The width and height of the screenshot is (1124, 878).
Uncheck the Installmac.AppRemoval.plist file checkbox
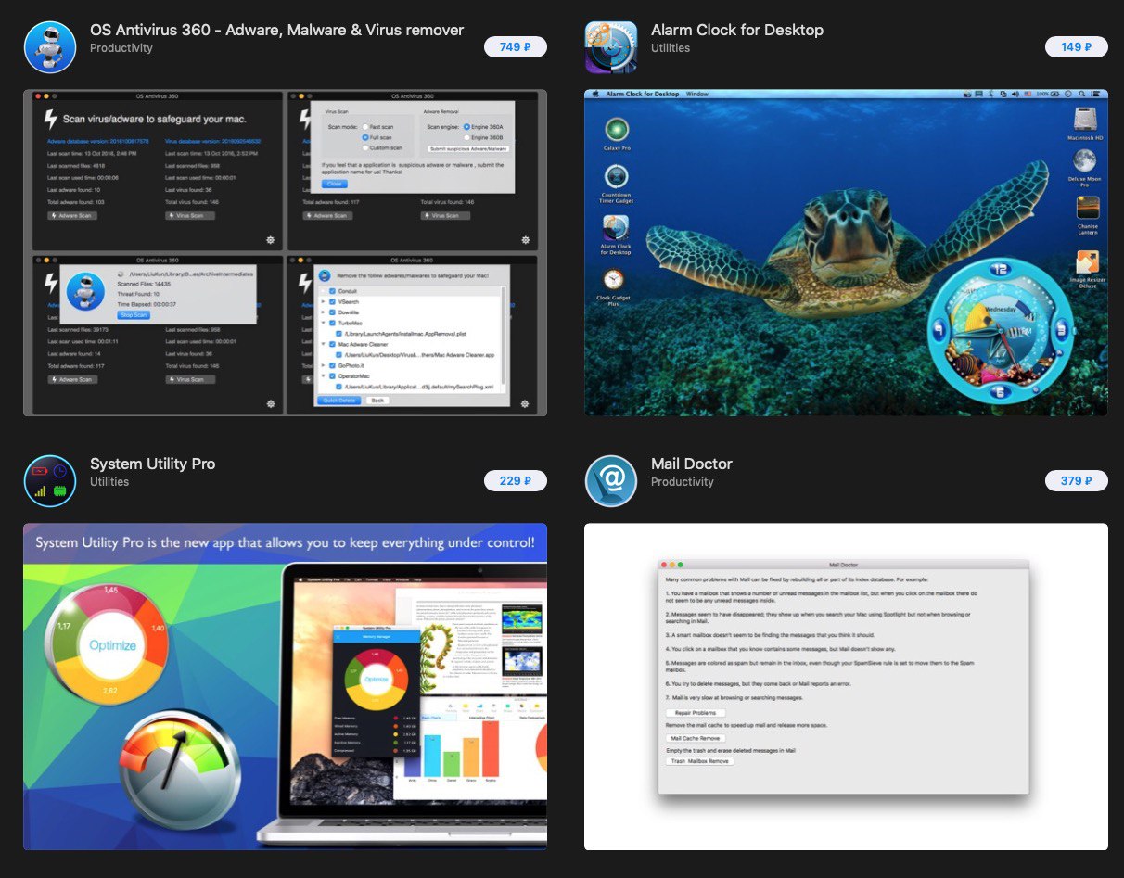[x=340, y=334]
